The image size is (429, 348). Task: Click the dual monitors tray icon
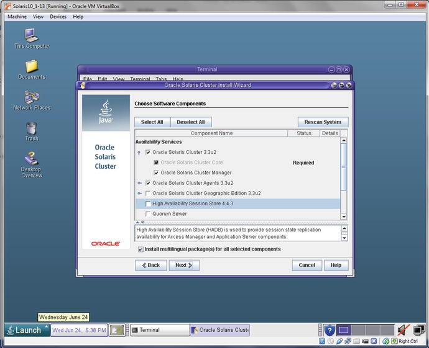(418, 330)
